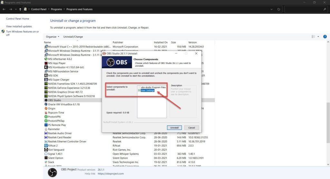
Task: Select Programs in the breadcrumb path
Action: click(56, 9)
